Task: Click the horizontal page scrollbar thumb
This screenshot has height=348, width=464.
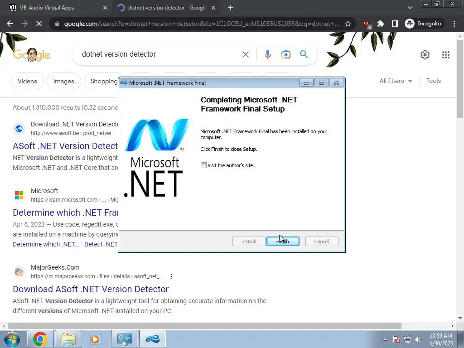Action: (204, 326)
